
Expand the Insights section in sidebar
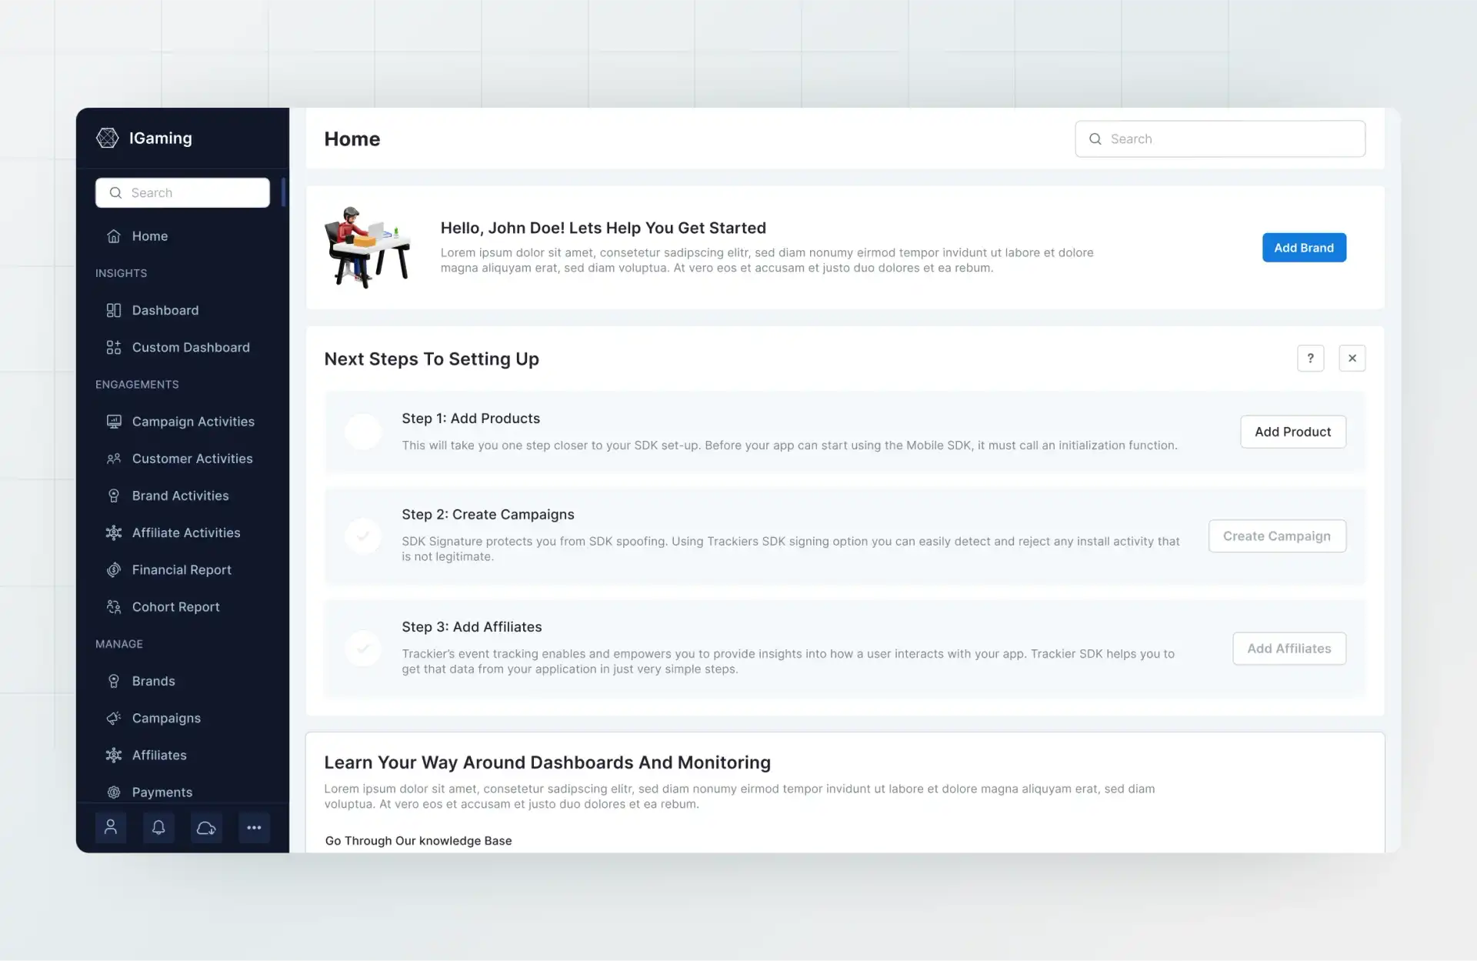click(121, 272)
